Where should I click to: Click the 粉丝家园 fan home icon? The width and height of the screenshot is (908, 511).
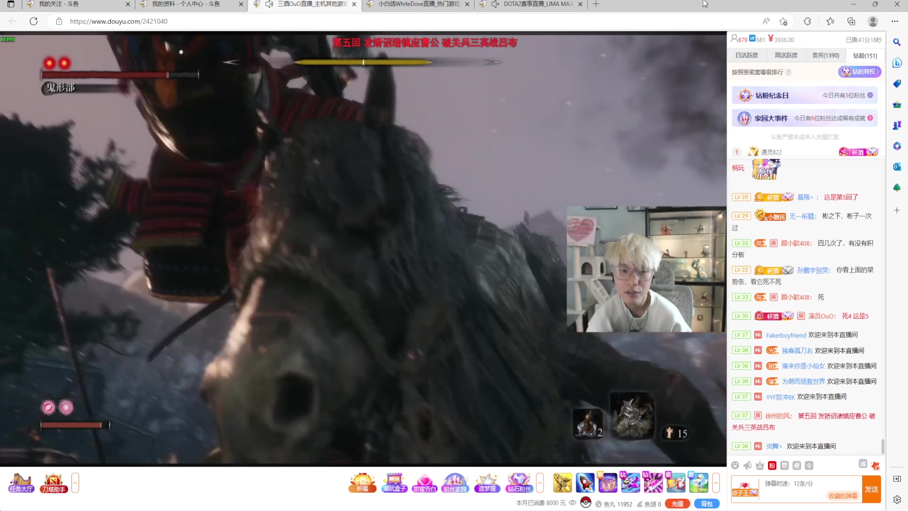(x=455, y=483)
